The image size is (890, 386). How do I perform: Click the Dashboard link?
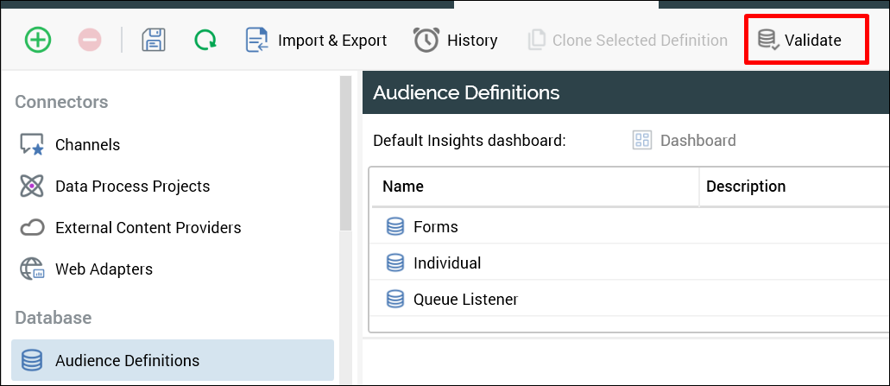(697, 141)
